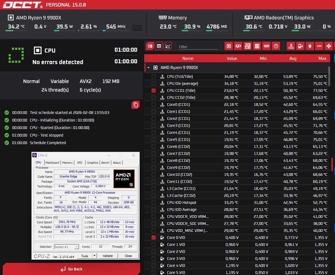Click the Go Back button
Image resolution: width=335 pixels, height=275 pixels.
71,269
